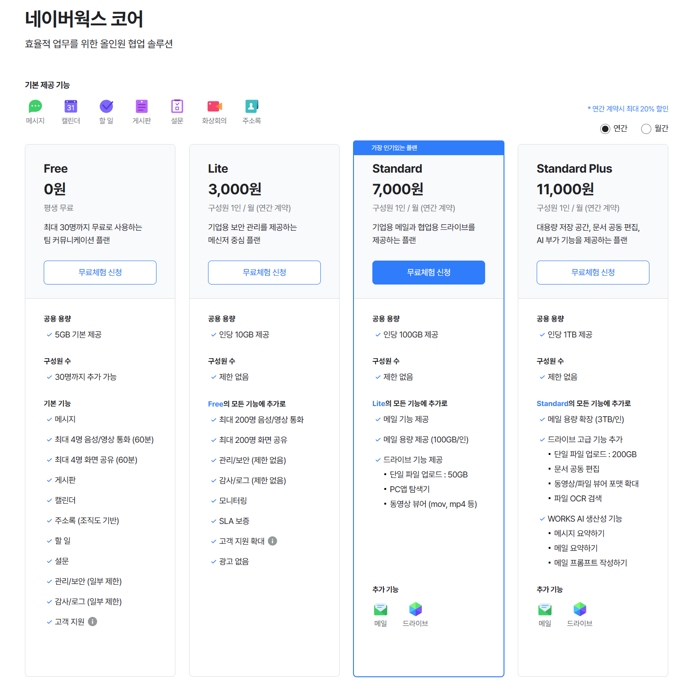Click info icon next to Free plan 고객 지원

[93, 622]
